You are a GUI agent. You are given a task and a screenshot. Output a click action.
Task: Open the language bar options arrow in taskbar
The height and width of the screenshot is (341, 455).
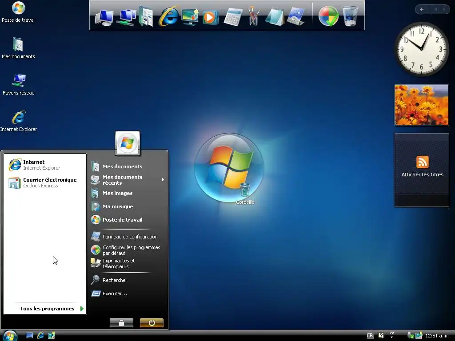pos(392,337)
